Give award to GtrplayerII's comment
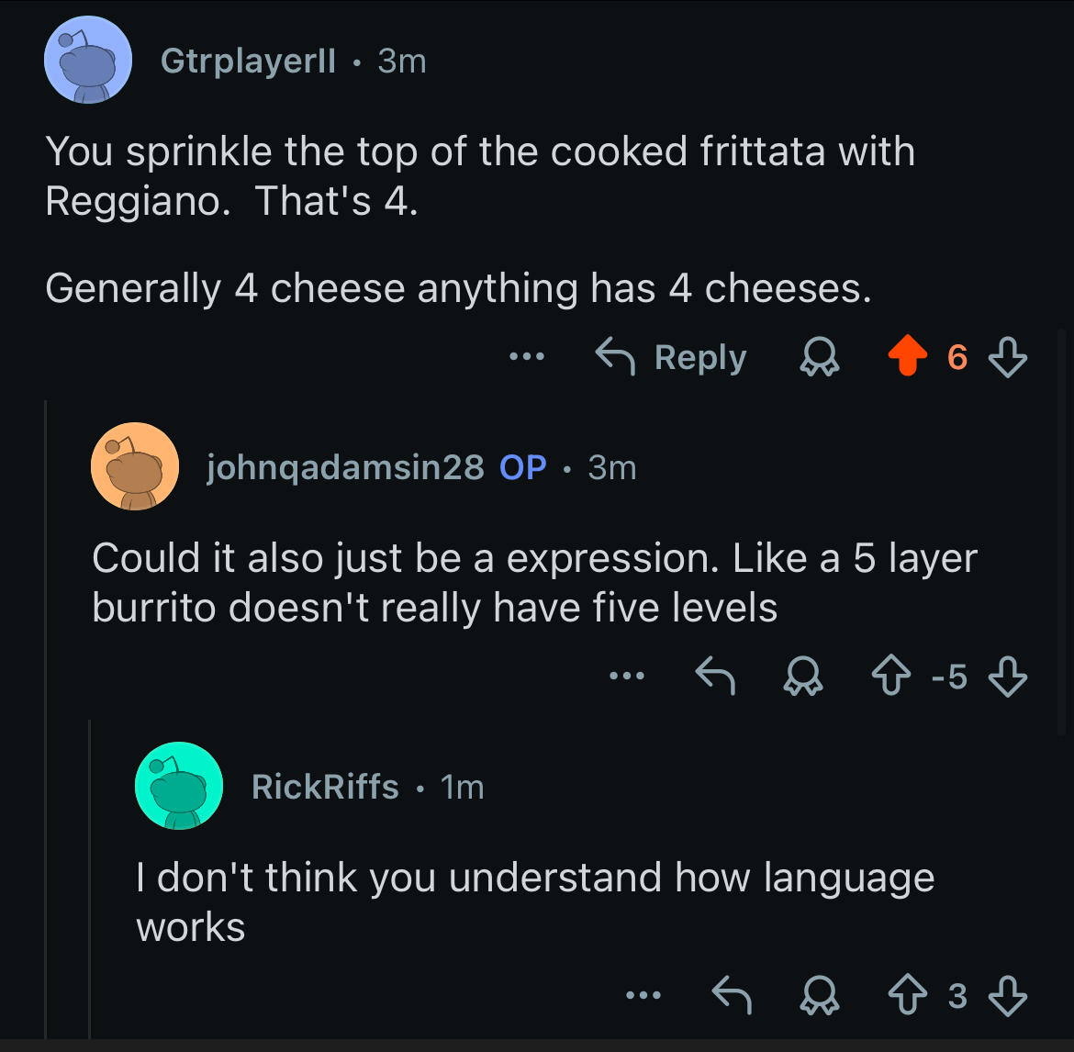Image resolution: width=1074 pixels, height=1052 pixels. (819, 356)
